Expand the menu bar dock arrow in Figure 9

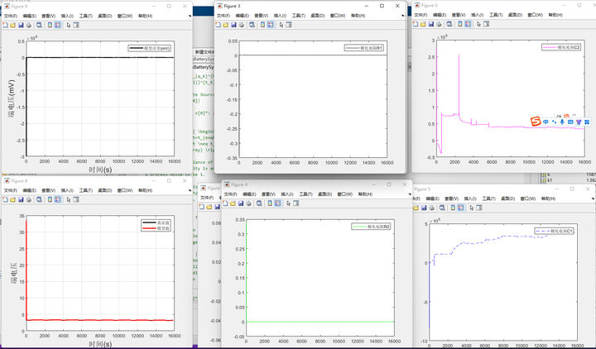[189, 15]
